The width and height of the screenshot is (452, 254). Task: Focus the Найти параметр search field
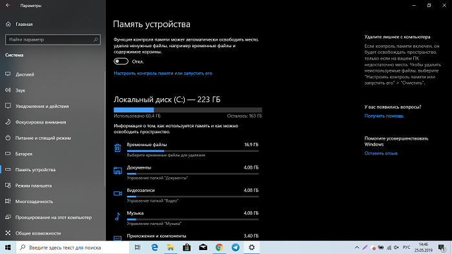pos(53,39)
